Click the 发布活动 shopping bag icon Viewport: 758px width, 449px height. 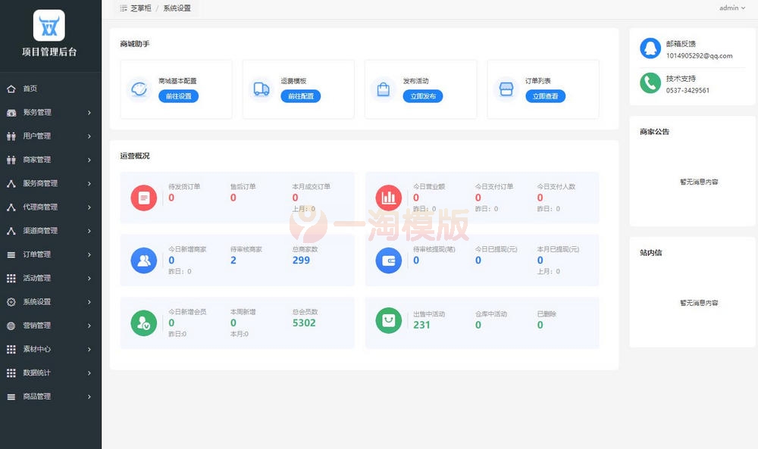tap(384, 89)
